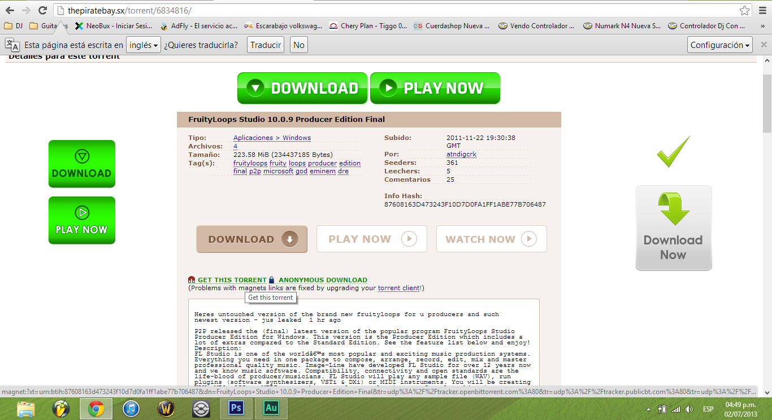Open FL Studio from the taskbar

[x=61, y=409]
